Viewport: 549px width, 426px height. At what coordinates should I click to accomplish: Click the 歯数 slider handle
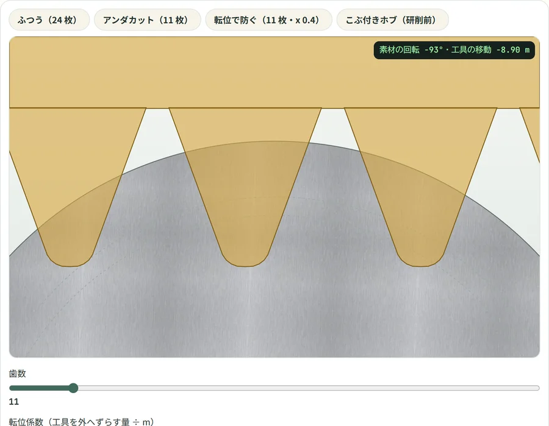coord(73,388)
